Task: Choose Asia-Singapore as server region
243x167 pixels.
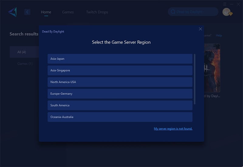Action: tap(120, 70)
